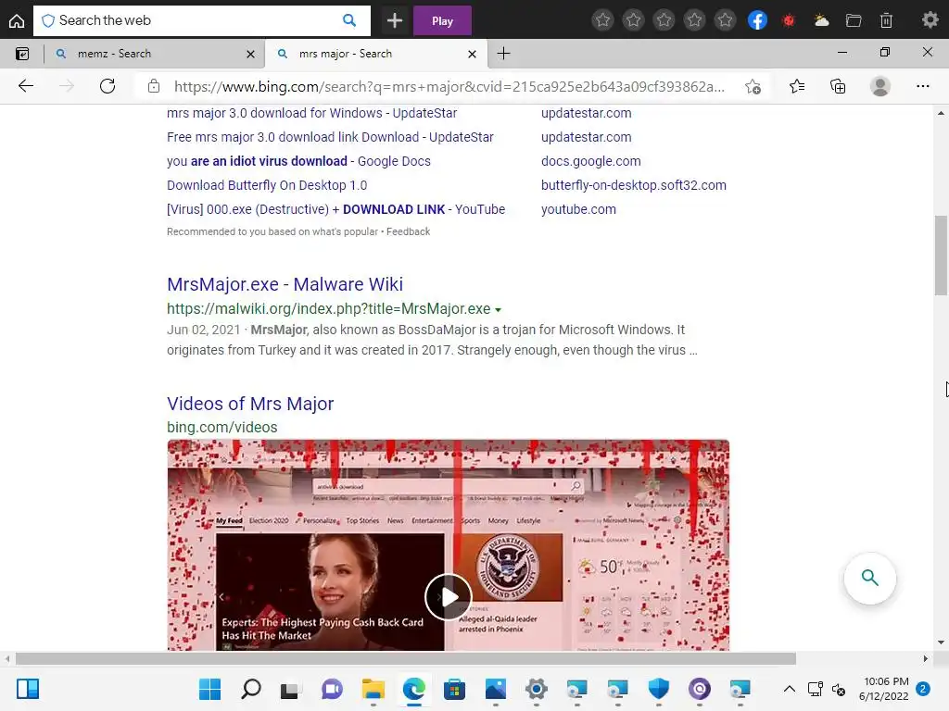
Task: Open the weather icon in the top bar
Action: 821,20
